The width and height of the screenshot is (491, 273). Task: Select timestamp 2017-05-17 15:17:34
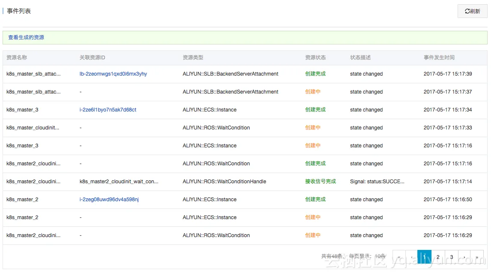click(x=448, y=110)
